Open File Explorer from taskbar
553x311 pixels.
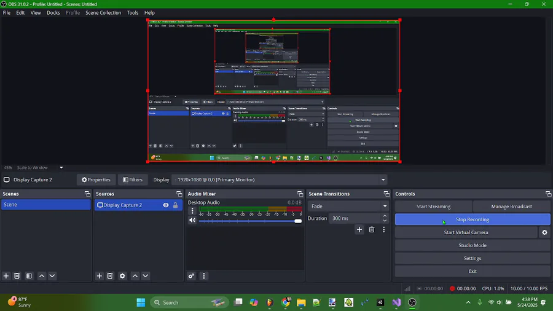(x=301, y=302)
